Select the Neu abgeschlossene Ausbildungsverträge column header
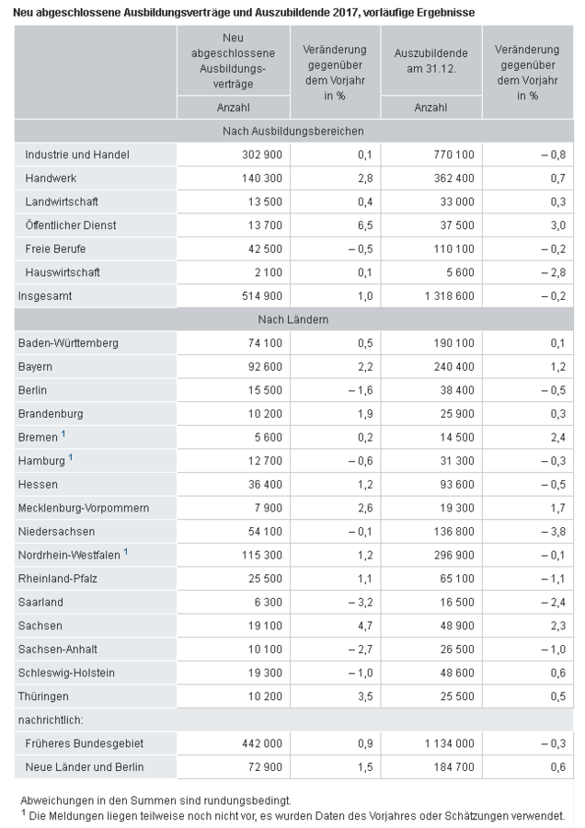 pyautogui.click(x=233, y=61)
